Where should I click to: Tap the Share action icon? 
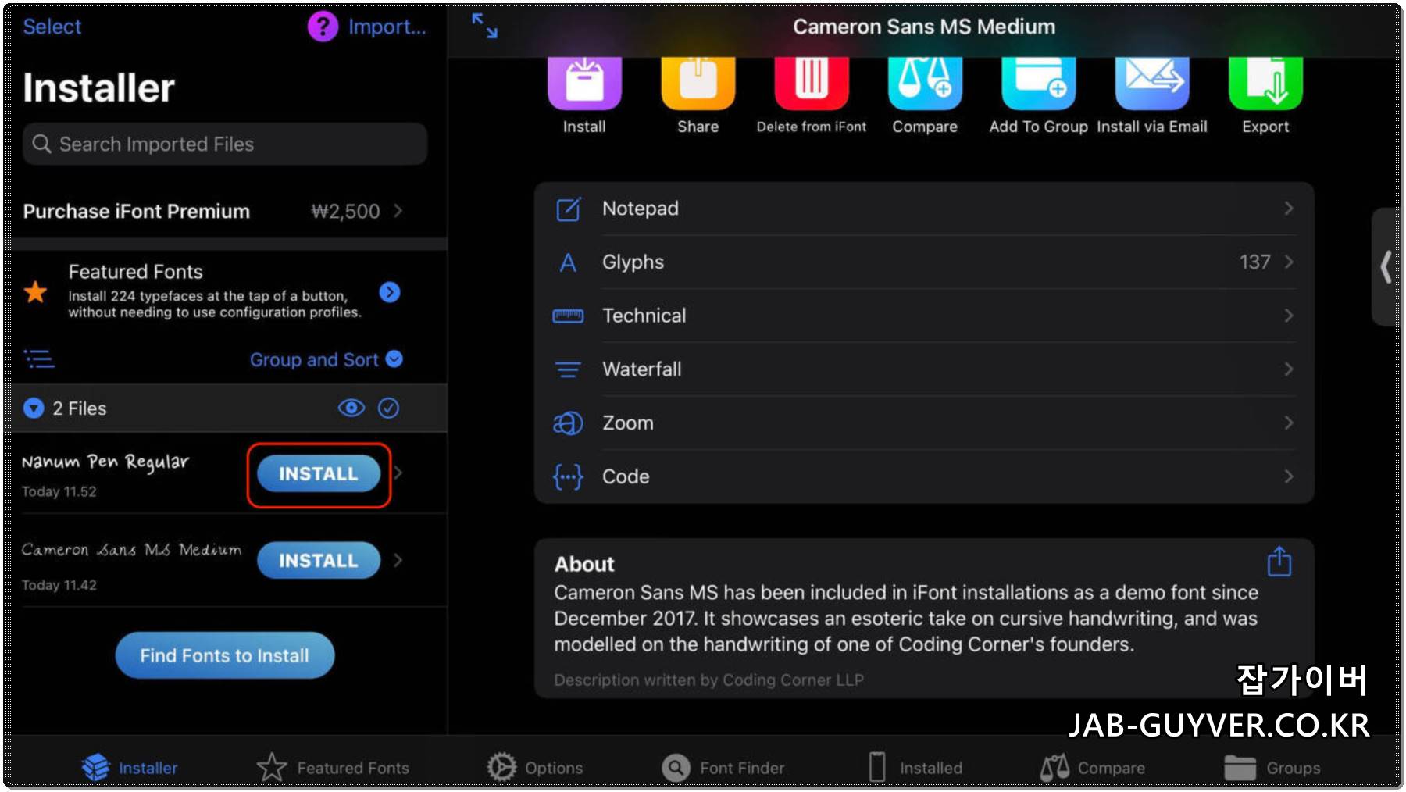click(698, 83)
